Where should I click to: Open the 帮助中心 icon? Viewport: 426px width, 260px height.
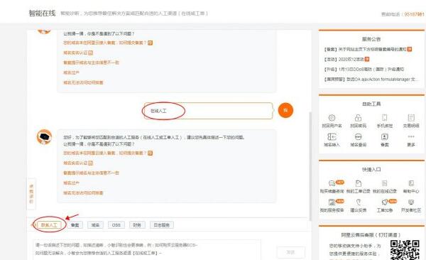(411, 183)
